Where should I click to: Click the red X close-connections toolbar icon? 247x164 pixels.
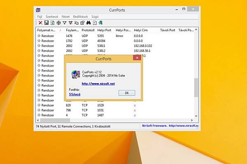click(x=40, y=23)
